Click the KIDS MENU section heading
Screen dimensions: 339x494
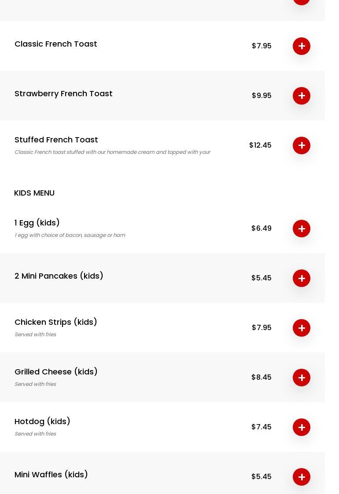coord(34,193)
